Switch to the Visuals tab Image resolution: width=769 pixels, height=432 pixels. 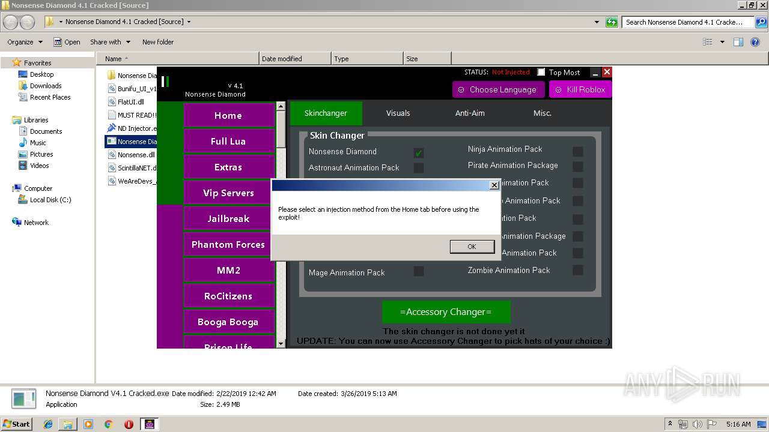click(x=398, y=113)
